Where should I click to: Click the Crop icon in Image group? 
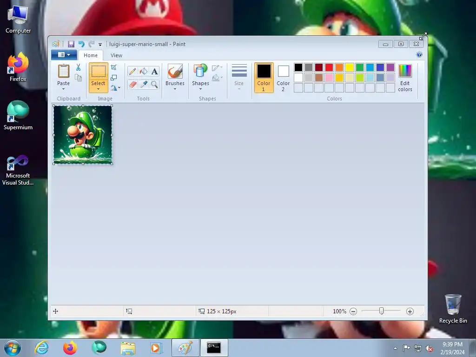[x=114, y=67]
